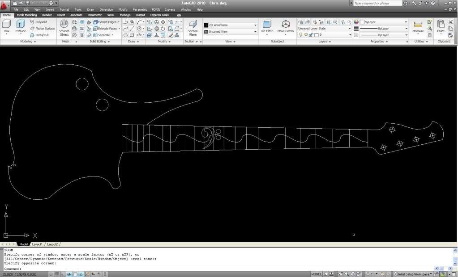Switch to the Mesh Modeling ribbon tab
Viewport: 458px width, 277px height.
27,15
